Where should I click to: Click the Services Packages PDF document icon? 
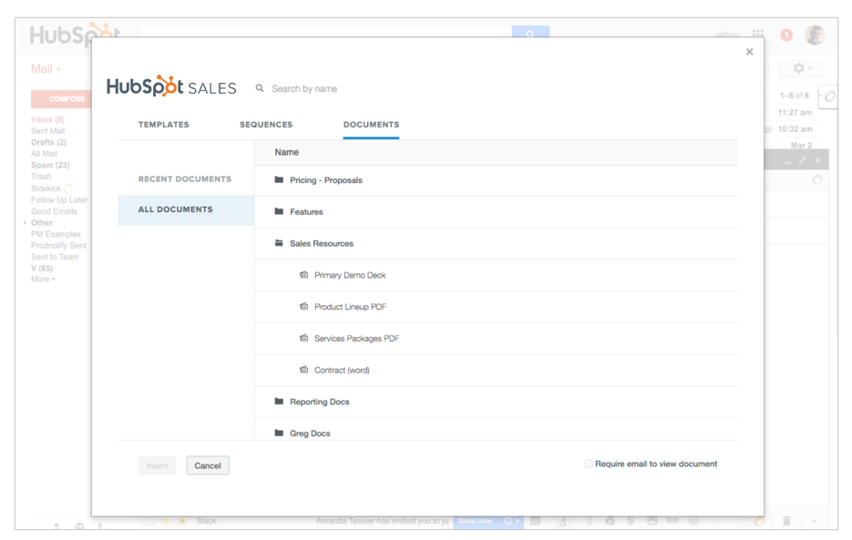(303, 338)
